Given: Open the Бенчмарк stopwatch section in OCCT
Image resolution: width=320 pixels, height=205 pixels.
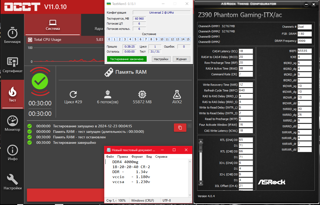Looking at the screenshot, I should [x=12, y=35].
